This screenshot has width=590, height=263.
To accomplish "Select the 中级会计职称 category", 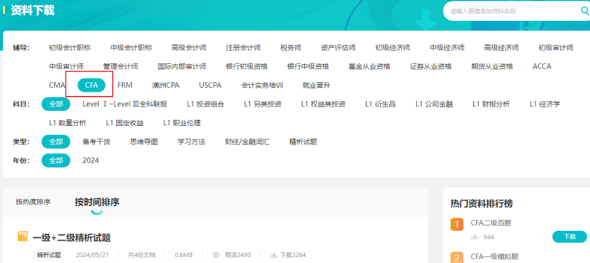I will pyautogui.click(x=131, y=48).
